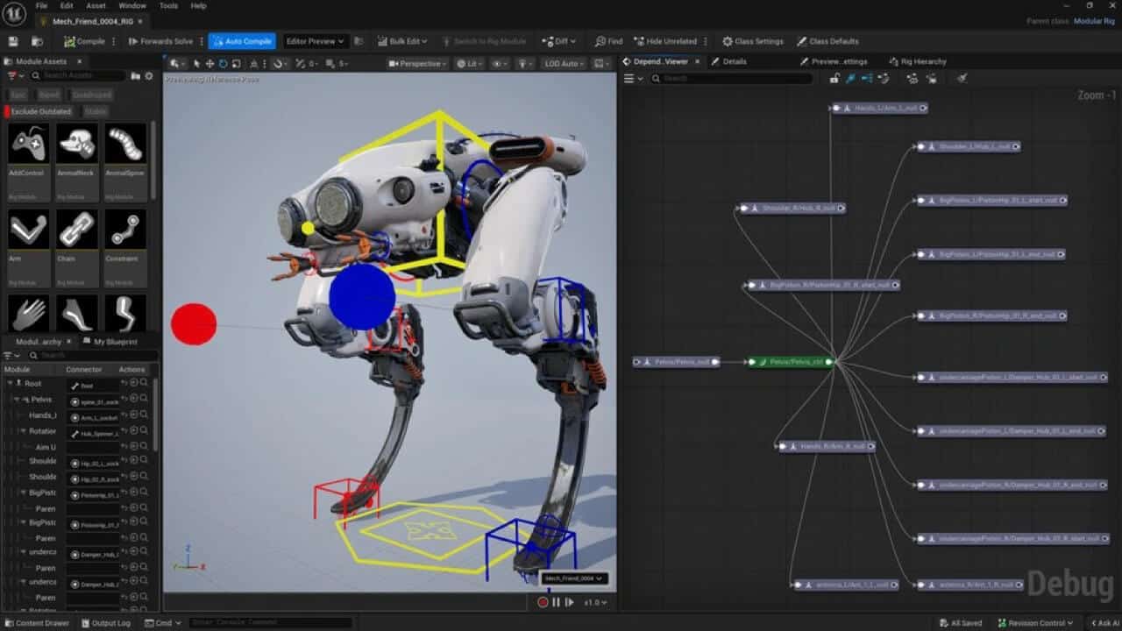The width and height of the screenshot is (1122, 631).
Task: Toggle the lock icon in the Dependency Viewer toolbar
Action: pos(834,79)
